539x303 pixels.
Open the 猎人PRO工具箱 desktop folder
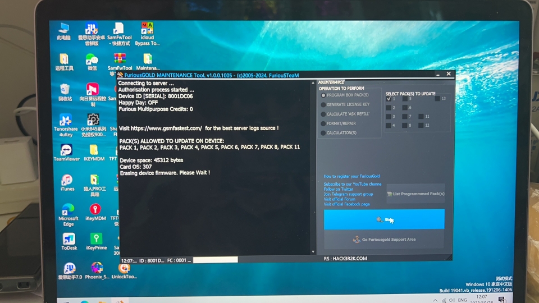94,185
